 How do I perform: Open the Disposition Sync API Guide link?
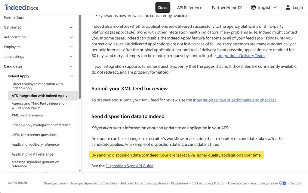129,166
